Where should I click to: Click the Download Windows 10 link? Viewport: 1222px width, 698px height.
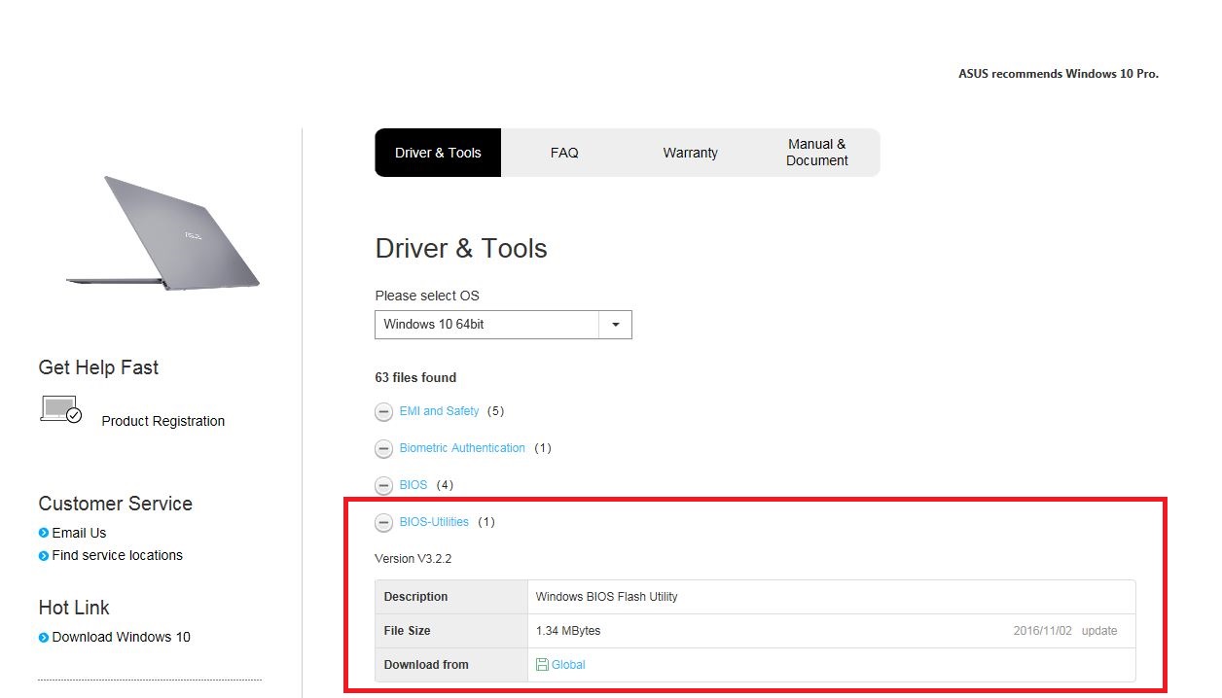pos(121,638)
